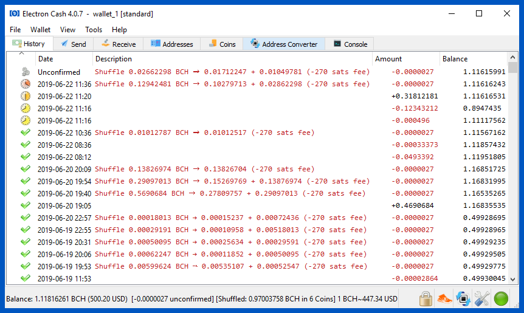Image resolution: width=524 pixels, height=313 pixels.
Task: Sort by the Date column header
Action: [64, 59]
